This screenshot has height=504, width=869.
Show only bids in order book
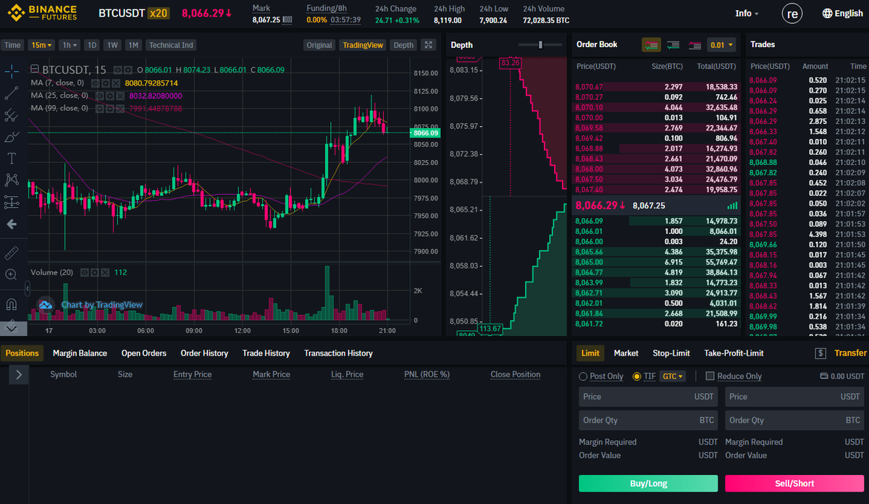[x=673, y=45]
